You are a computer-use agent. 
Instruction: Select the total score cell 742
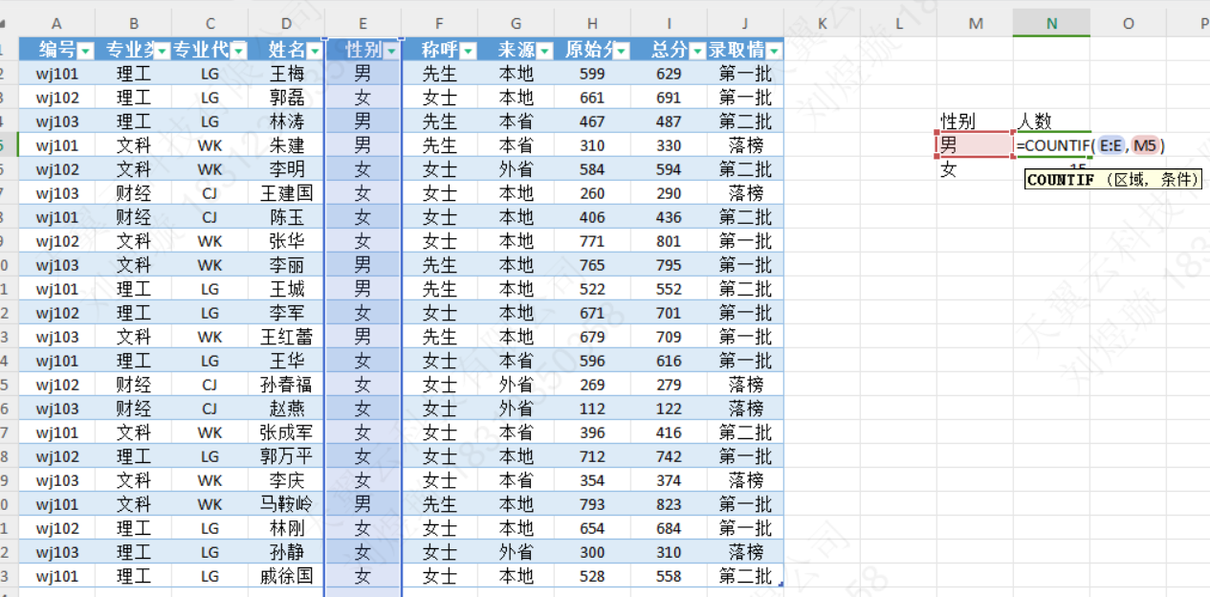(669, 456)
